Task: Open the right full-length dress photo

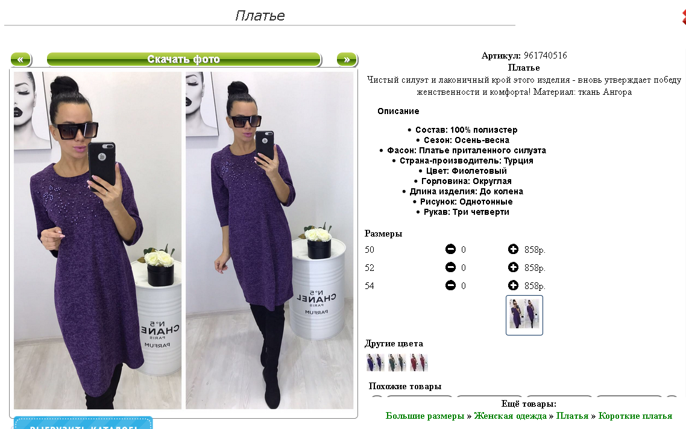Action: (x=269, y=240)
